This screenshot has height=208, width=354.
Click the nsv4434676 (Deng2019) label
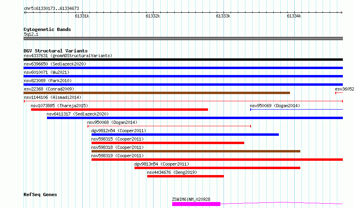tap(172, 172)
